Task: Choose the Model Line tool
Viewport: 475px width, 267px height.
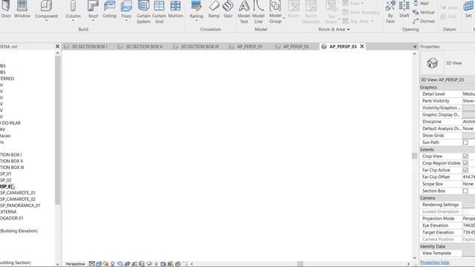Action: 258,12
